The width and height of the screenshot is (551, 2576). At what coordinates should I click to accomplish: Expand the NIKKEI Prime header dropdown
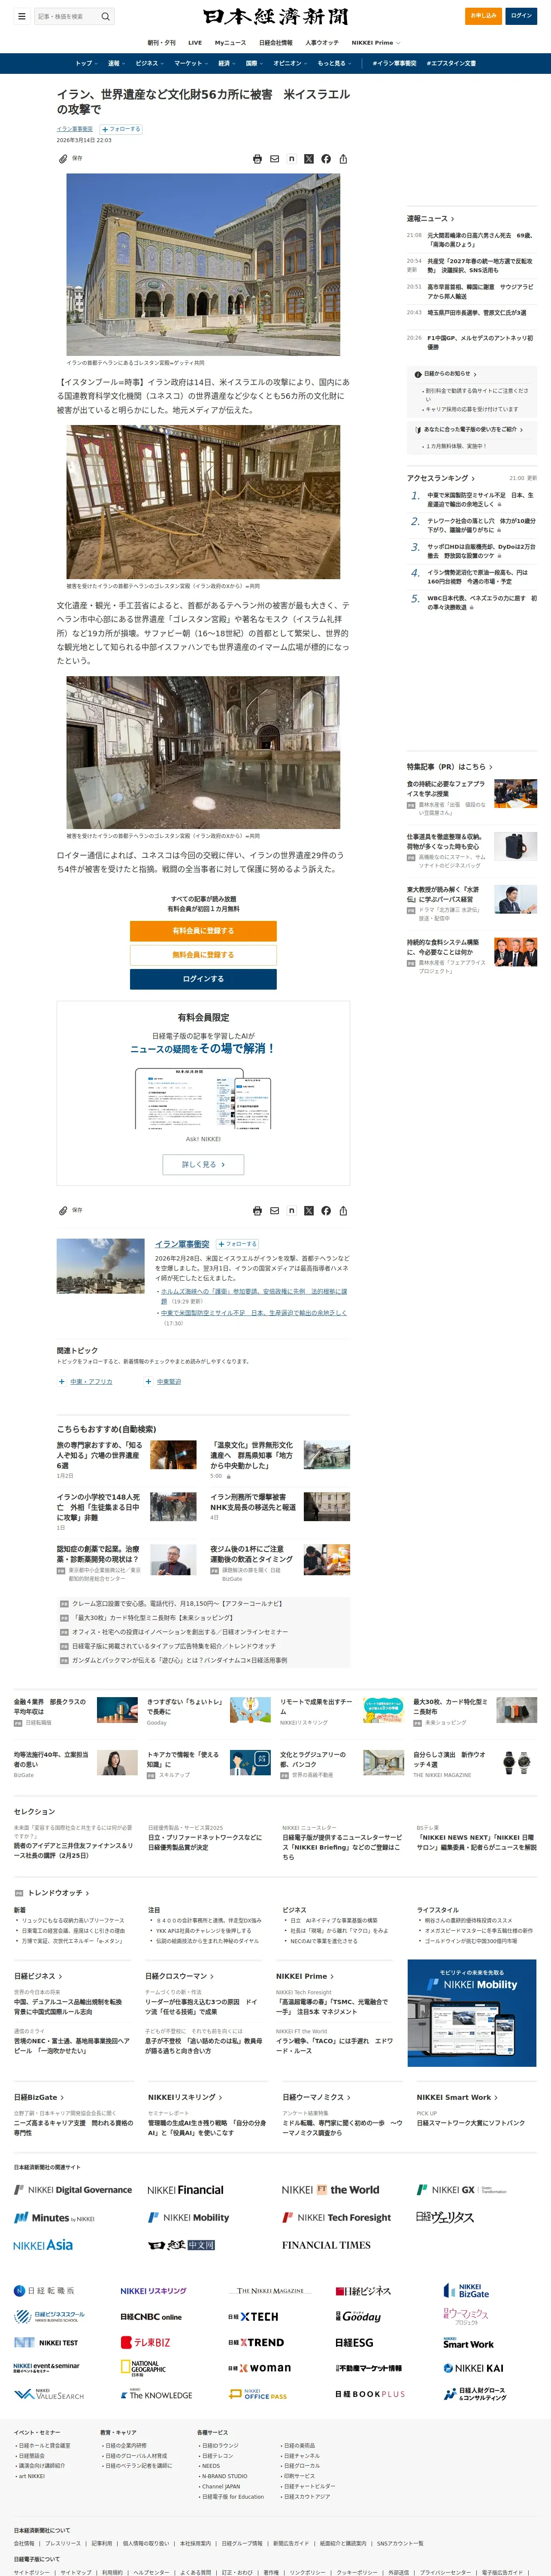pos(376,43)
